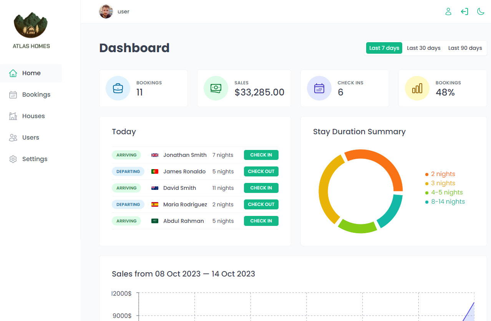Check in Abdul Rahman

coord(261,221)
